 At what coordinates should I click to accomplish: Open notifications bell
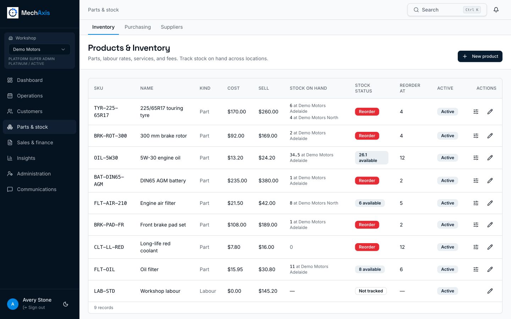[496, 10]
